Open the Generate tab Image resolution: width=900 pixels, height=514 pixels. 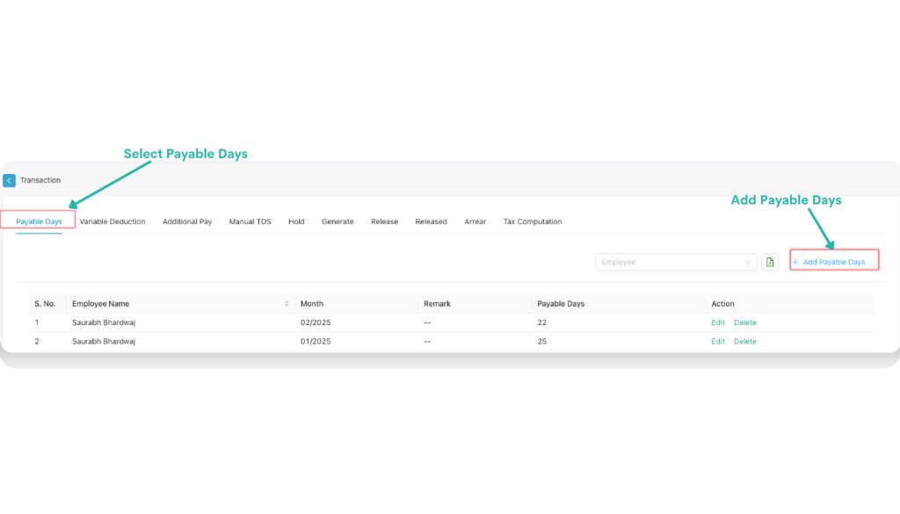tap(337, 221)
